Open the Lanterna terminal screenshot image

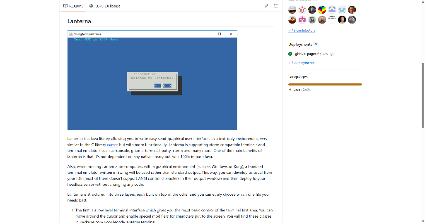[152, 80]
